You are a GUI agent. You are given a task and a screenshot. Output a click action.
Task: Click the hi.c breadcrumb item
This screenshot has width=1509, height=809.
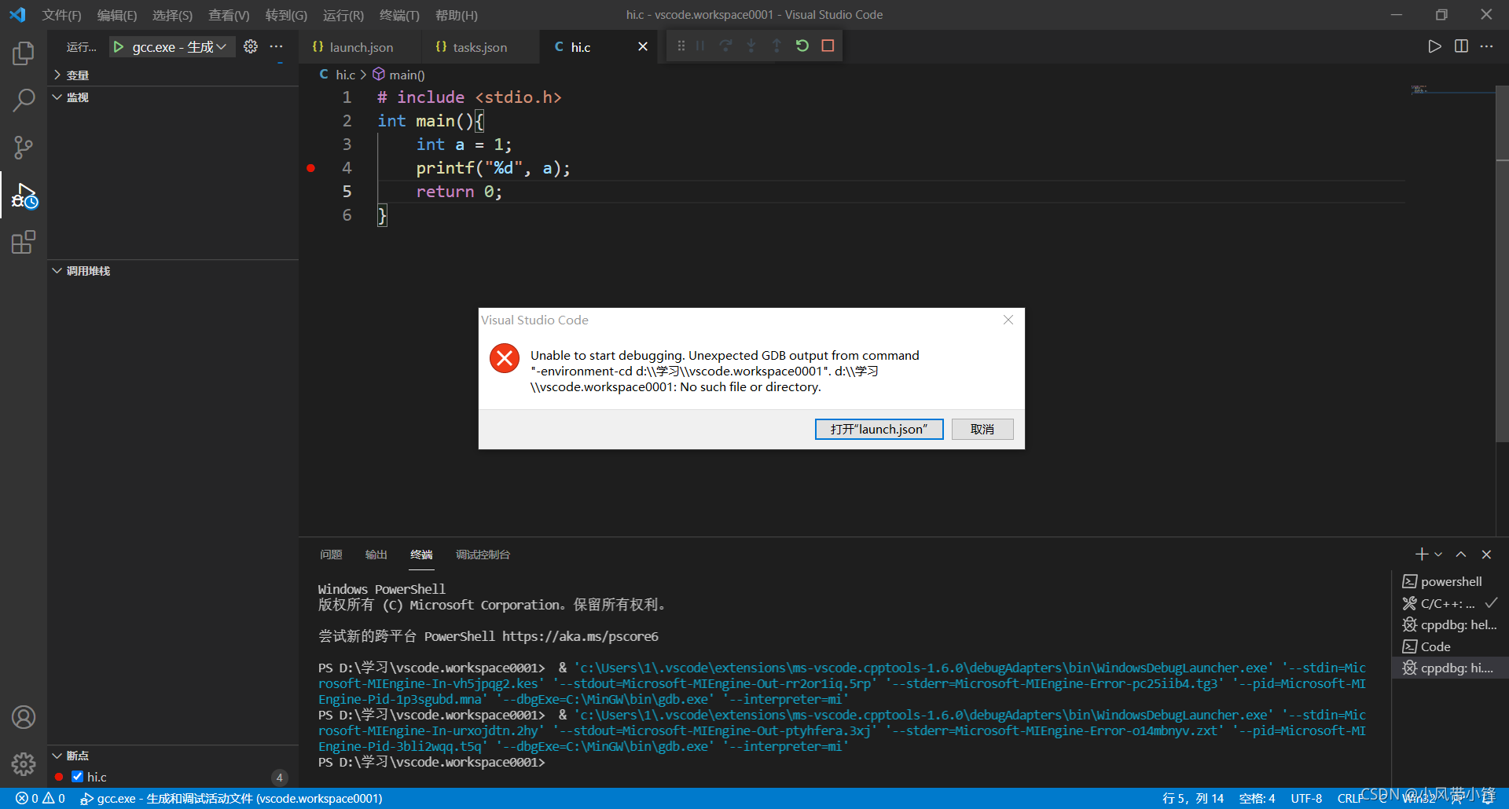(337, 75)
